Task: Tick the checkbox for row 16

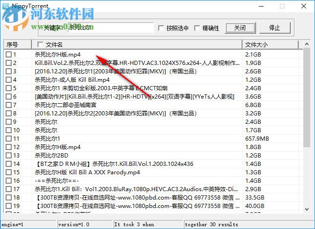Action: click(8, 181)
